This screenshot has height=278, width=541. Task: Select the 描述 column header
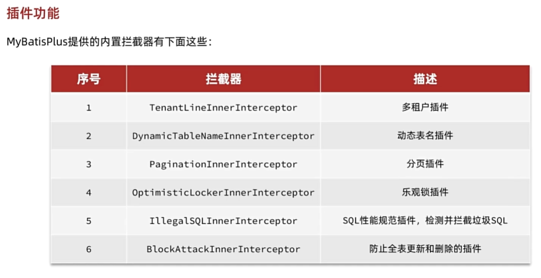pyautogui.click(x=425, y=79)
